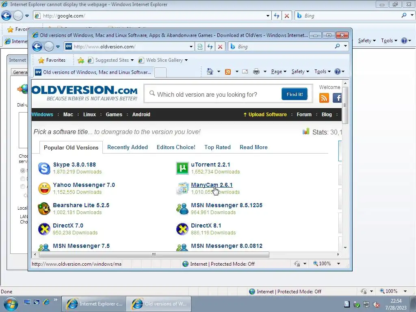Open the ManyCam 2.6.1 link
416x312 pixels.
tap(212, 185)
